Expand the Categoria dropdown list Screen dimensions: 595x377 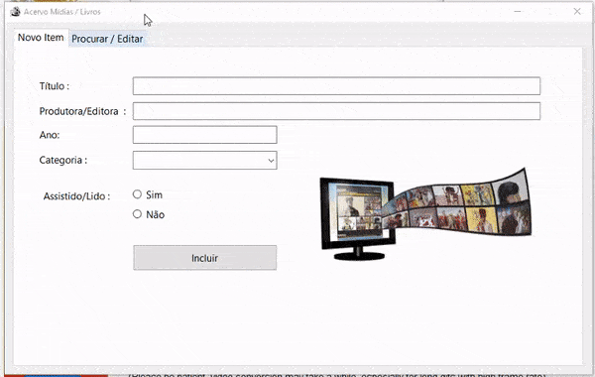pos(205,160)
